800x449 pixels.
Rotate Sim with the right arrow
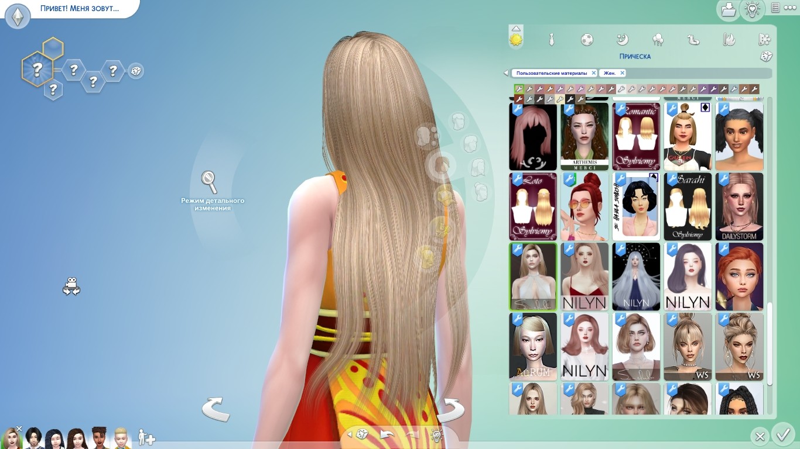click(x=450, y=409)
